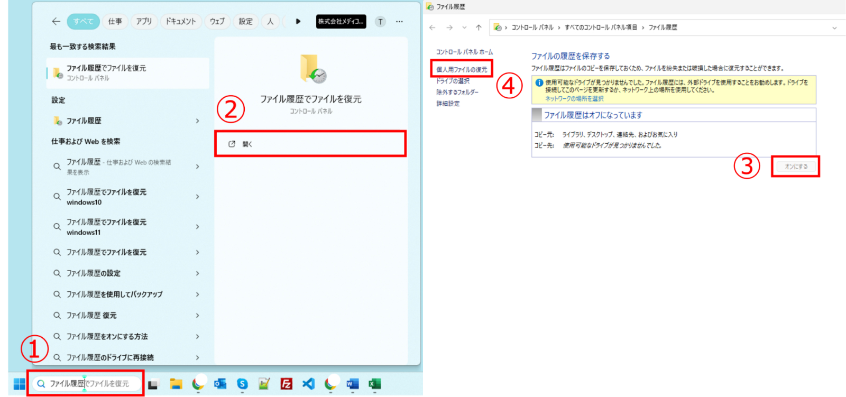The image size is (846, 397).
Task: Show more search filter tabs
Action: (x=298, y=22)
